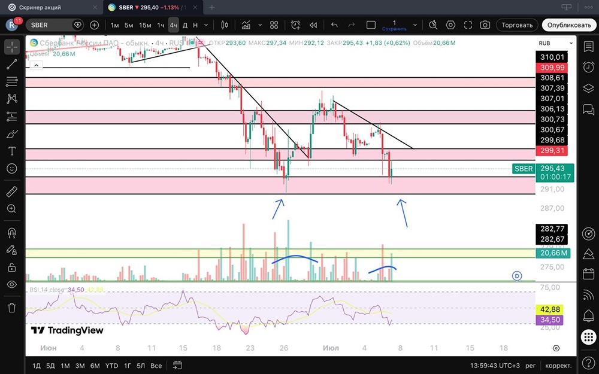Switch to daily Д timeframe
The image size is (599, 374).
point(185,25)
